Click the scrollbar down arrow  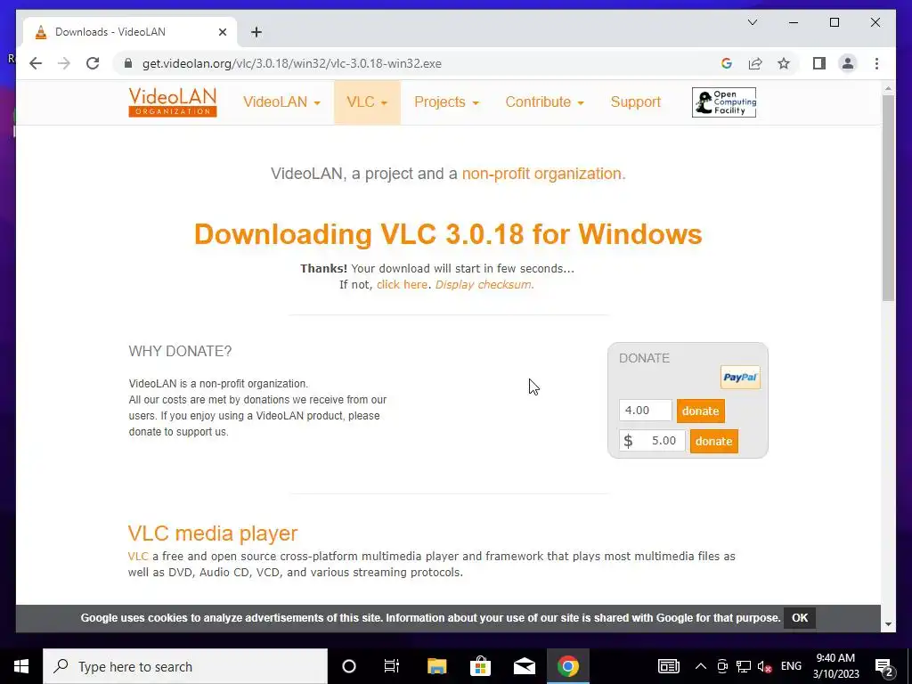(888, 624)
